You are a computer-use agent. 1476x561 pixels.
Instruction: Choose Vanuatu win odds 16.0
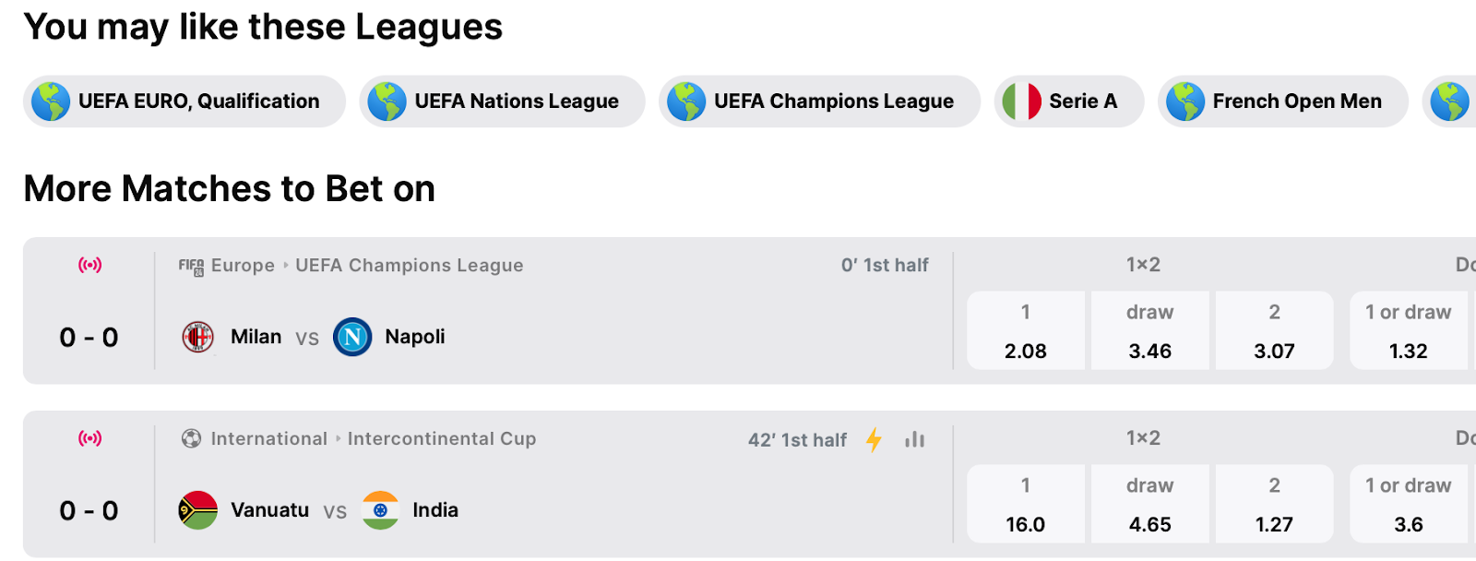point(1026,505)
